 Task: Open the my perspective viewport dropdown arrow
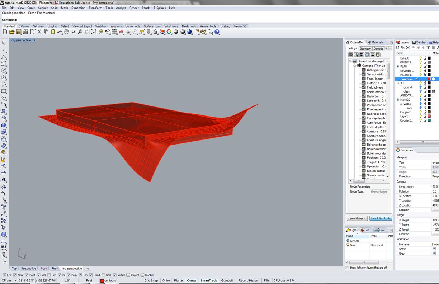coord(34,40)
